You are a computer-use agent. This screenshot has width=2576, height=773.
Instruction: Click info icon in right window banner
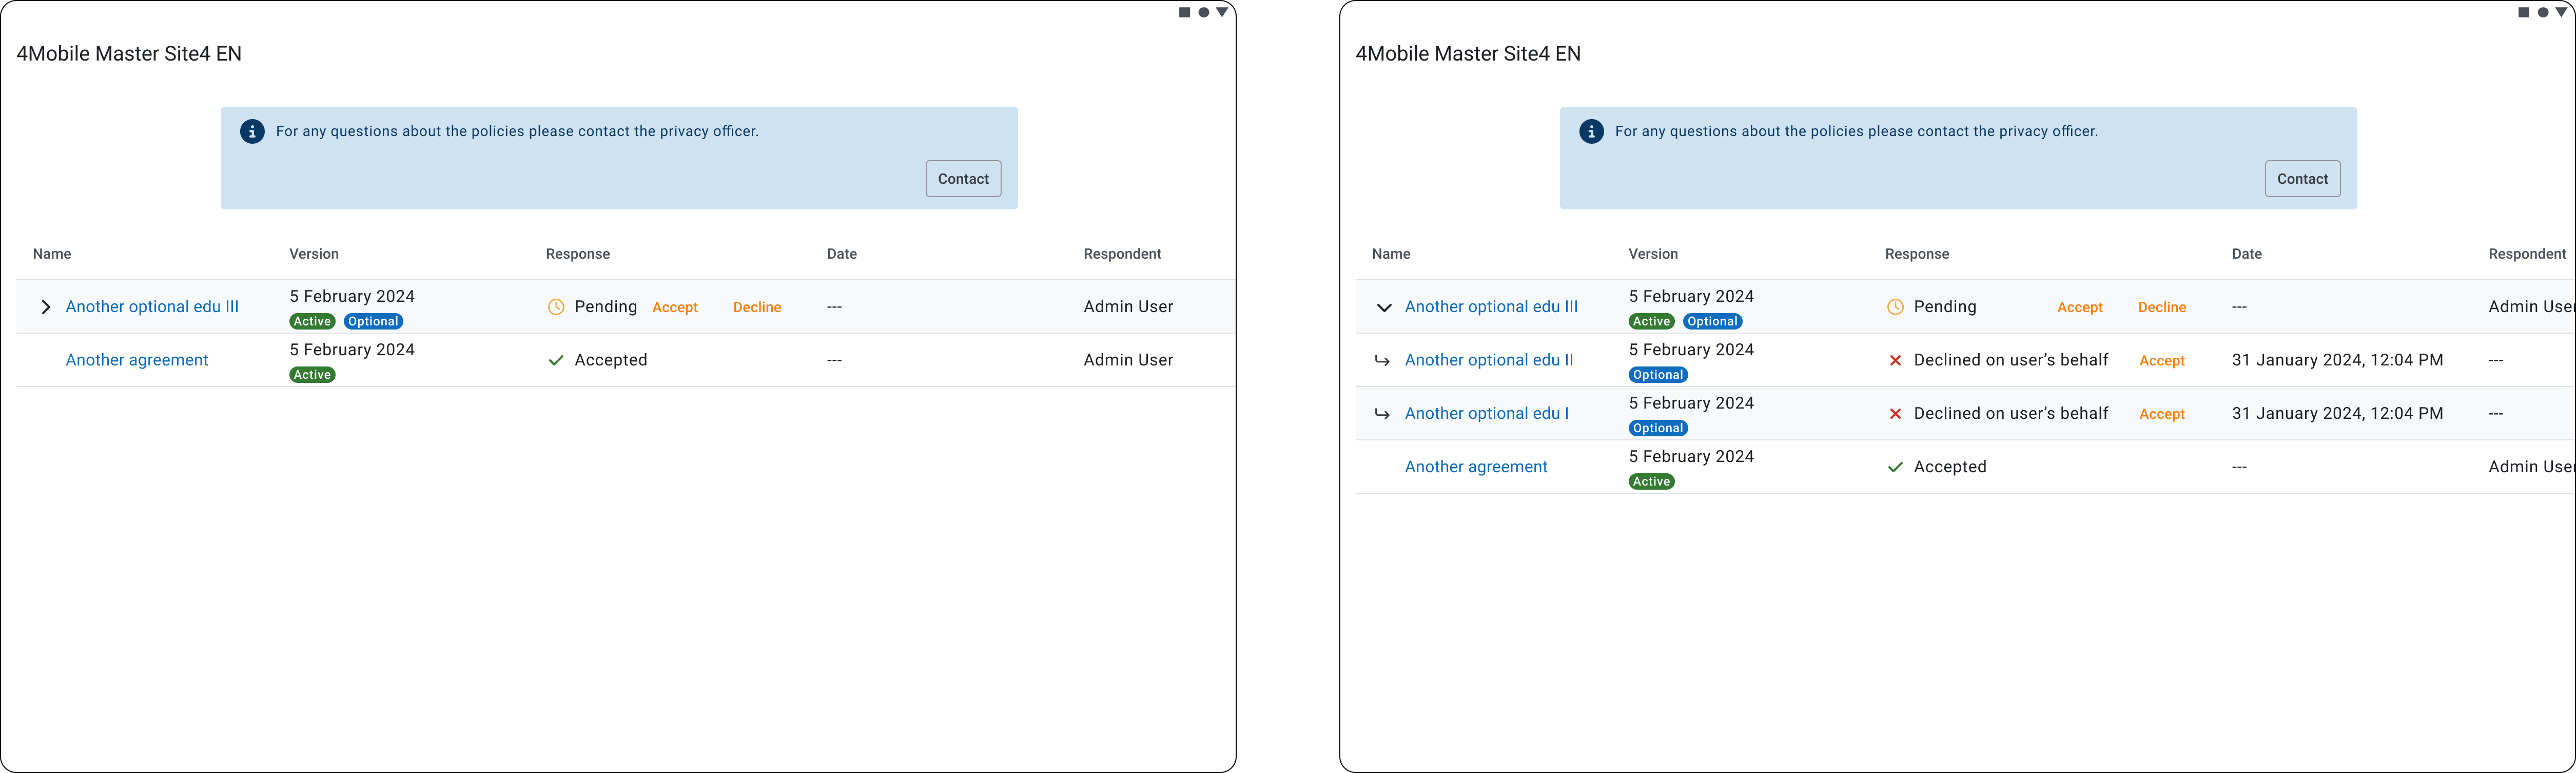point(1591,132)
